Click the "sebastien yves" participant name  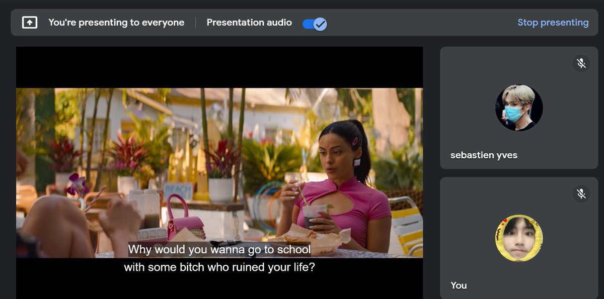[x=484, y=155]
